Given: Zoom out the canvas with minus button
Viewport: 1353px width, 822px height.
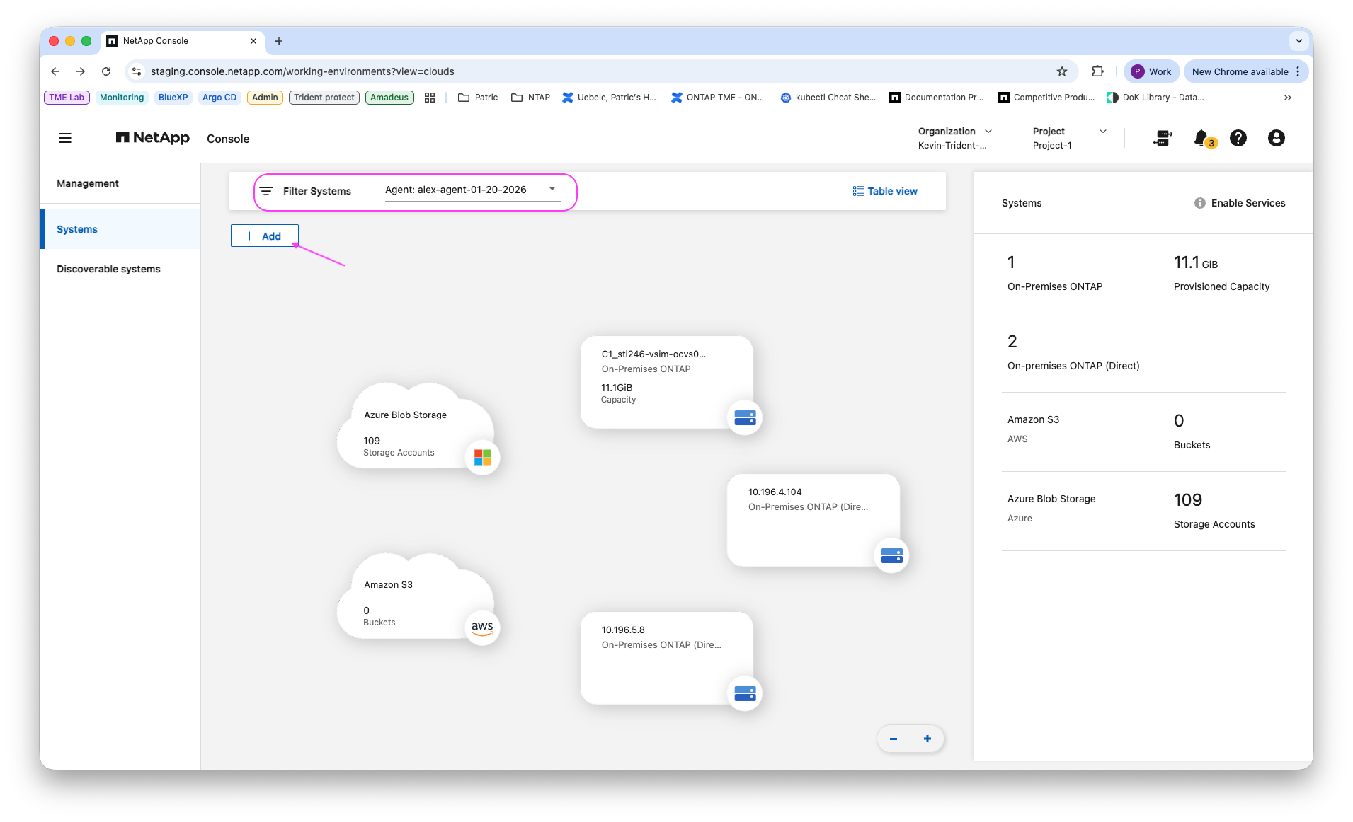Looking at the screenshot, I should coord(894,739).
